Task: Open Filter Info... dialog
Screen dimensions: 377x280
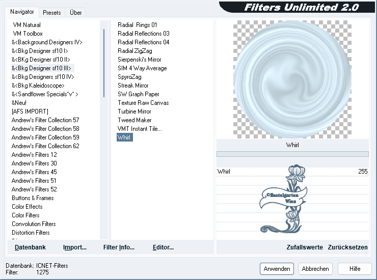Action: [x=119, y=247]
